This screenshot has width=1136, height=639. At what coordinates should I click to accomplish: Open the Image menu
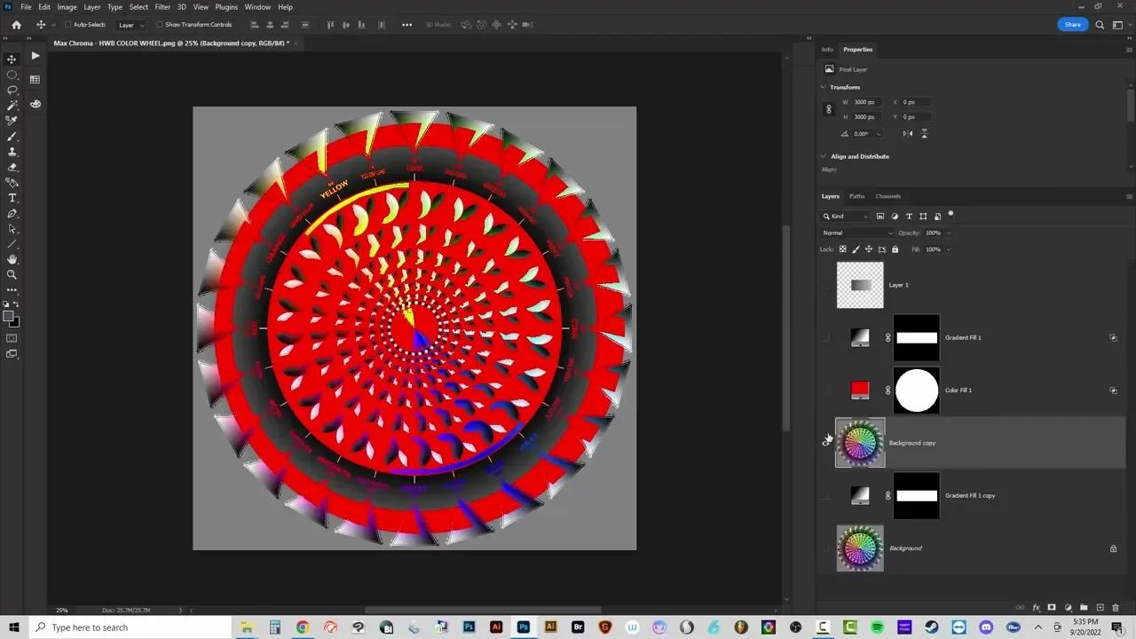coord(67,7)
